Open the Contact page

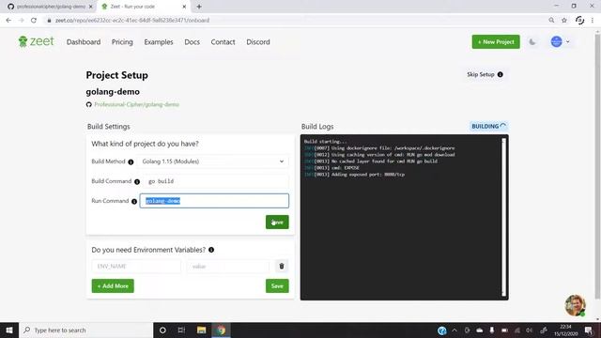coord(223,41)
